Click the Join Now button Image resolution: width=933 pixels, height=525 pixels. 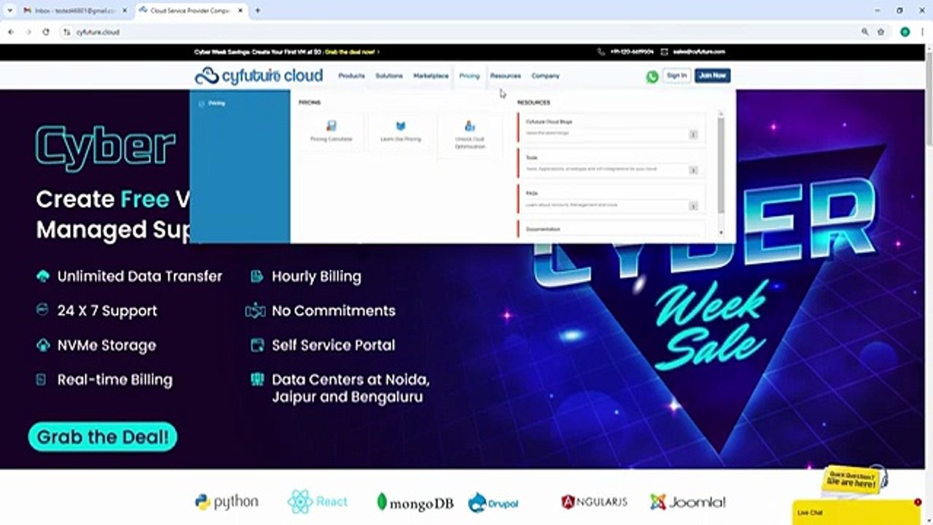[x=712, y=76]
